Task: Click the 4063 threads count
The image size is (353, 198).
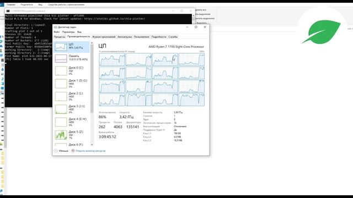Action: [117, 127]
